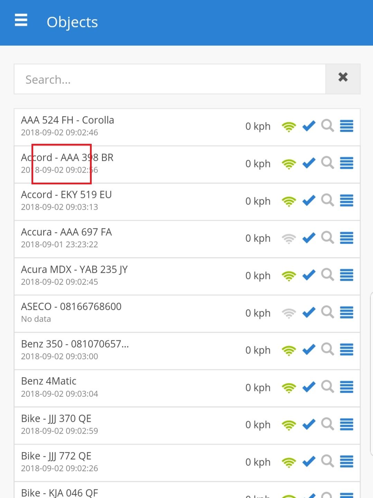Click signal icon for Accura - AAA 697 FA

click(x=289, y=238)
